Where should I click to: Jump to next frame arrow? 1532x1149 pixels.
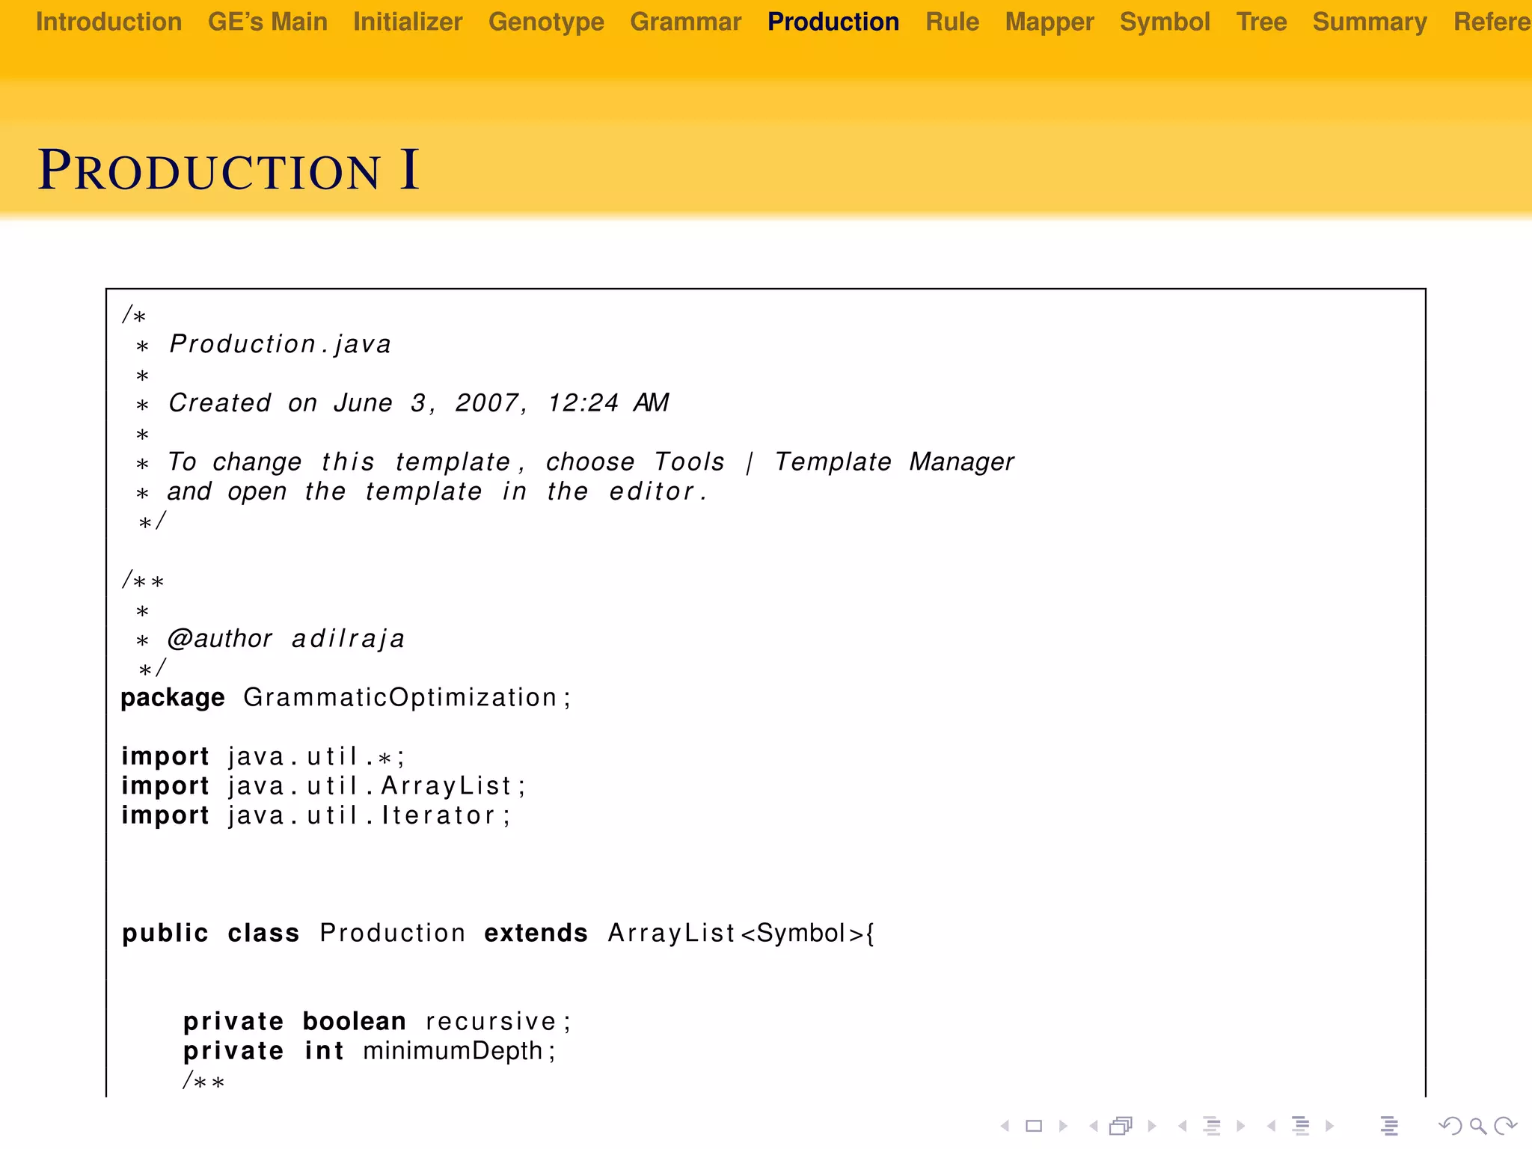[1152, 1126]
